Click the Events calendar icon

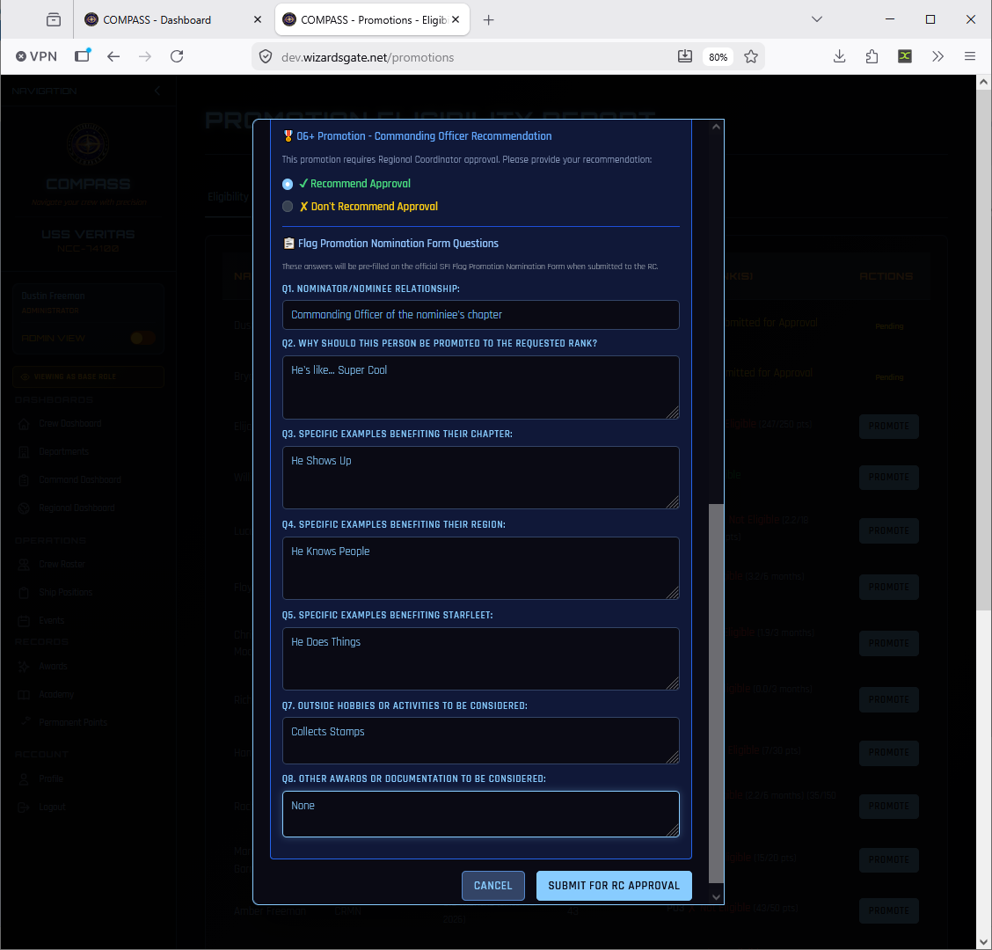click(24, 620)
